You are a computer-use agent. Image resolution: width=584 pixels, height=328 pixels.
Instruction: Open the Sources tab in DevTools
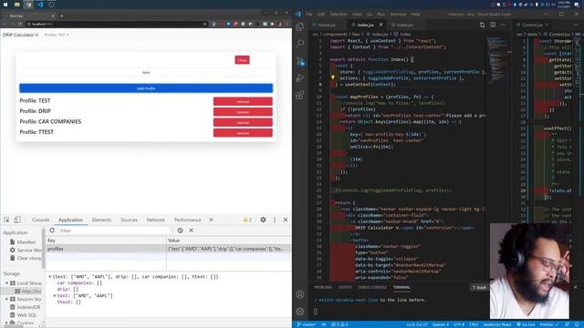129,220
